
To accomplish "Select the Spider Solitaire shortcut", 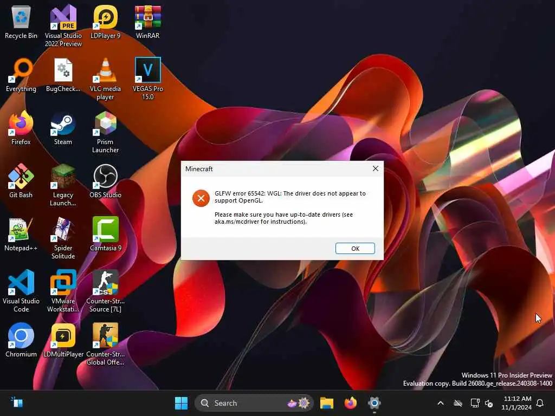I will (x=63, y=238).
